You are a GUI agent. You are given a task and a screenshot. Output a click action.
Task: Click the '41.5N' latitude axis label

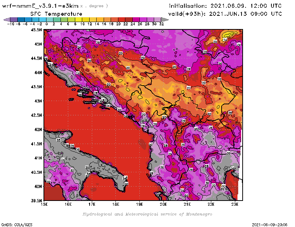tap(36, 144)
